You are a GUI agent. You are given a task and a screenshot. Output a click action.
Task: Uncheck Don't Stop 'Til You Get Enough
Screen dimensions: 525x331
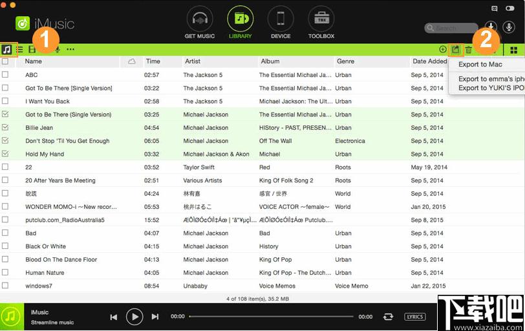(x=5, y=140)
